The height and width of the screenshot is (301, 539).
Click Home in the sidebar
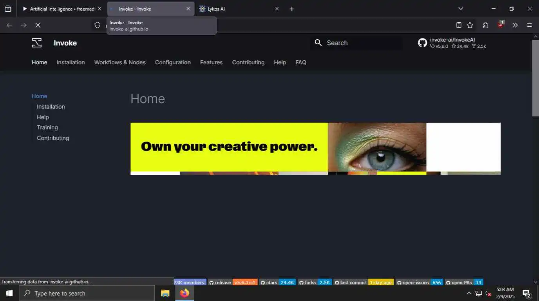[39, 96]
